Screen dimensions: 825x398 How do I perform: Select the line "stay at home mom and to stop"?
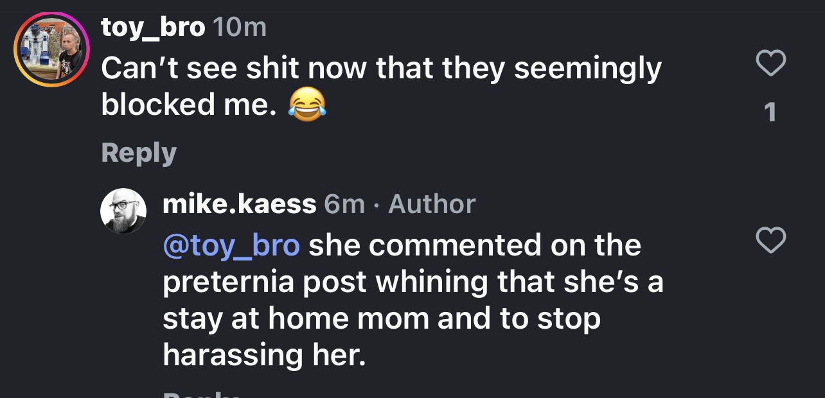[382, 319]
